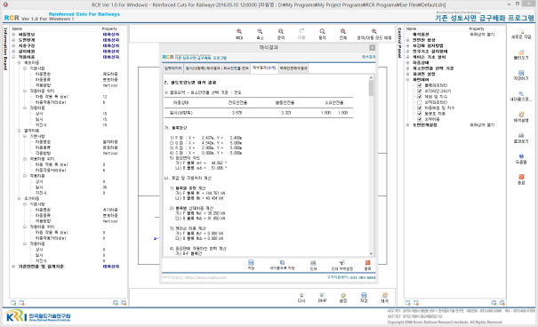Expand 보강재 설치형태 tree node

click(x=407, y=45)
